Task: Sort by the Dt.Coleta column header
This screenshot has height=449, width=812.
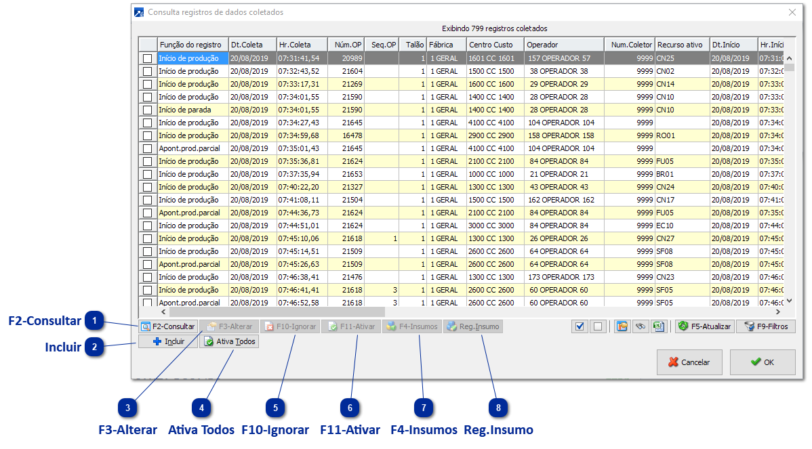Action: point(251,45)
